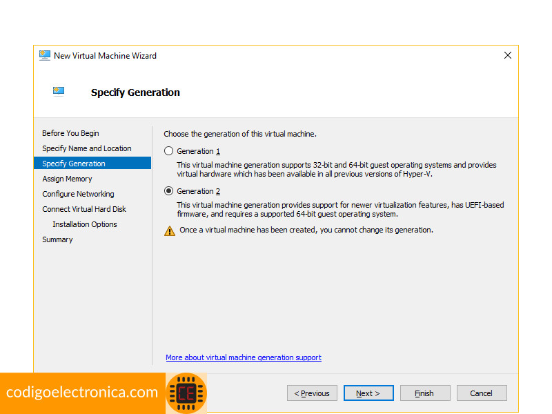
Task: Click the 'Specify Generation' page heading
Action: tap(135, 92)
